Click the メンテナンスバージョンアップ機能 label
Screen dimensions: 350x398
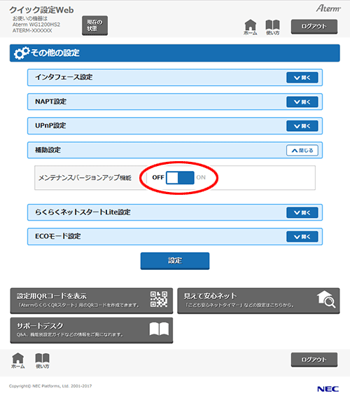[x=85, y=177]
